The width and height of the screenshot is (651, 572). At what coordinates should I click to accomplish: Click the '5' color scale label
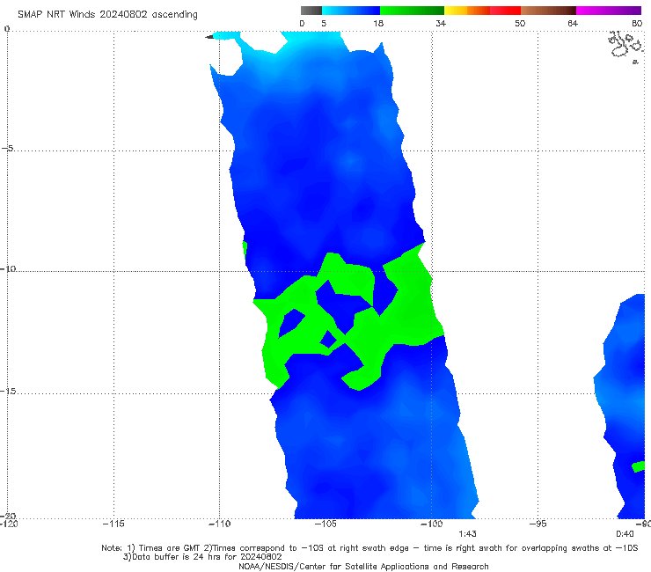click(x=324, y=24)
